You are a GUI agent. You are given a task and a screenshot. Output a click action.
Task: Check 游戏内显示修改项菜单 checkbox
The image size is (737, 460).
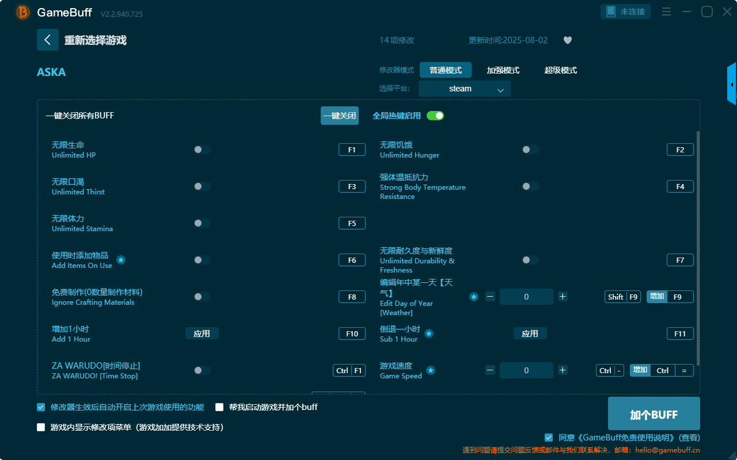41,427
